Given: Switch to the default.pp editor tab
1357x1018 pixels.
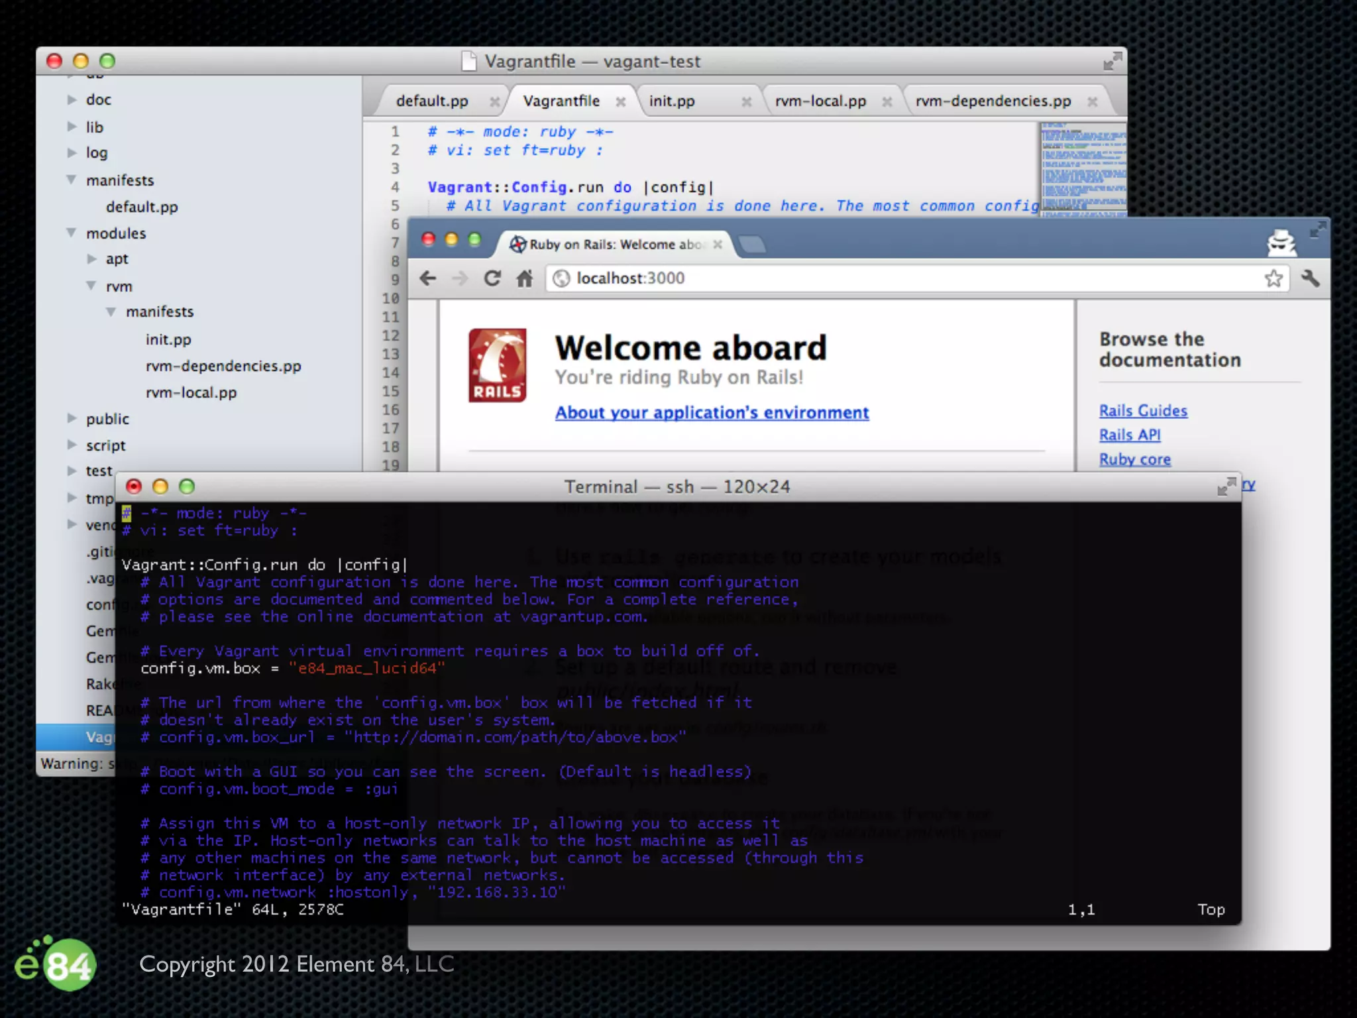Looking at the screenshot, I should (x=432, y=101).
